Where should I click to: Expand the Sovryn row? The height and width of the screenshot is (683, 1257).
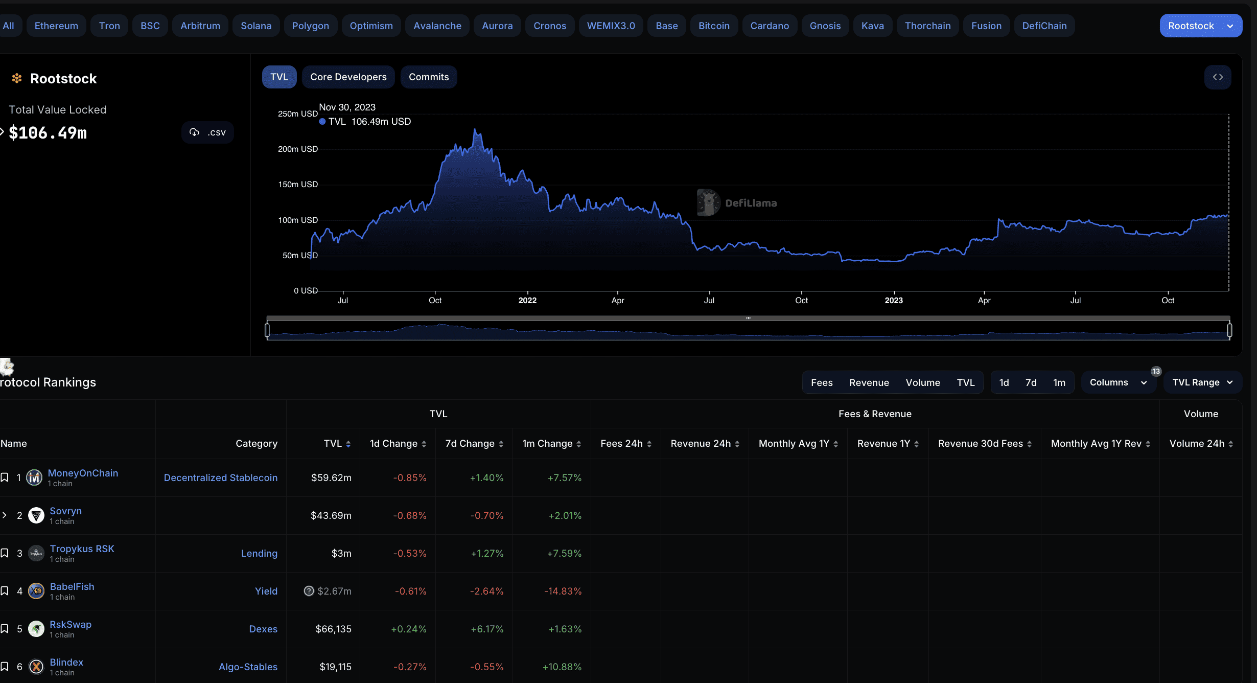(5, 515)
